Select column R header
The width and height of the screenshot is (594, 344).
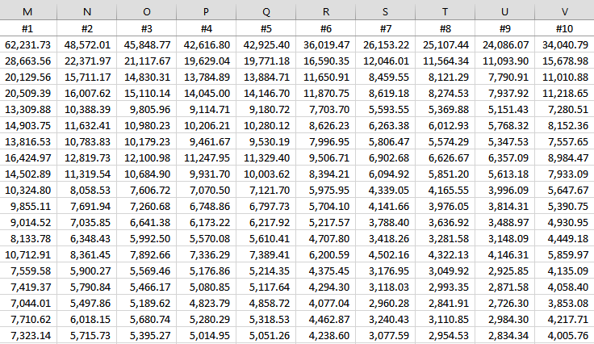click(326, 12)
